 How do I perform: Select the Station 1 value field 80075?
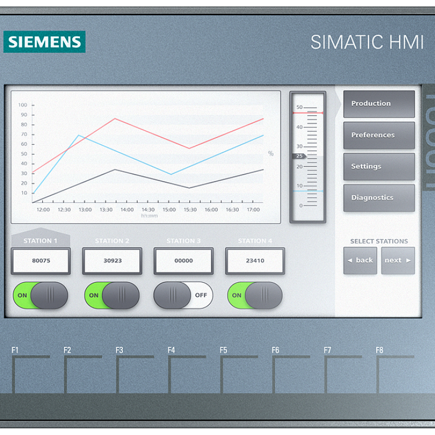pyautogui.click(x=41, y=261)
